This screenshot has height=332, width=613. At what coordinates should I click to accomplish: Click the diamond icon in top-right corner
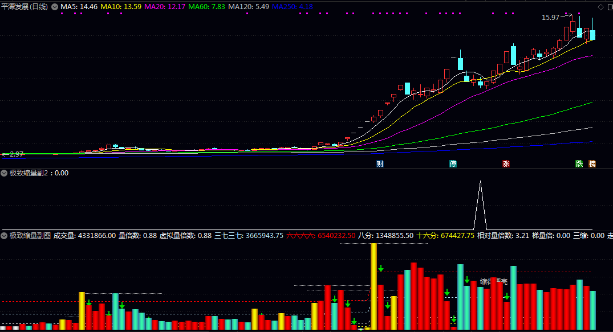coord(600,7)
